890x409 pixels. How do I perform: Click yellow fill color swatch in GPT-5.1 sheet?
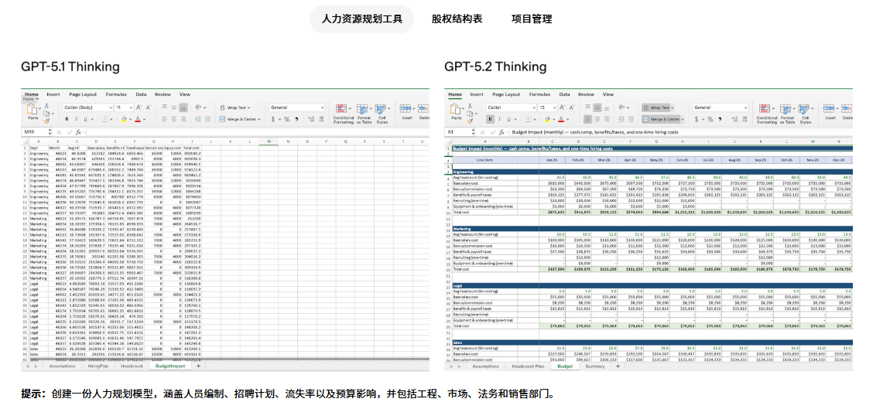[x=124, y=119]
